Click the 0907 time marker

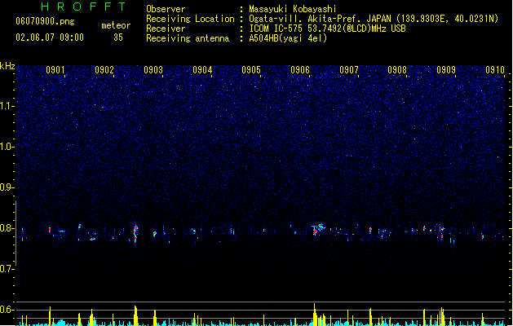(349, 70)
